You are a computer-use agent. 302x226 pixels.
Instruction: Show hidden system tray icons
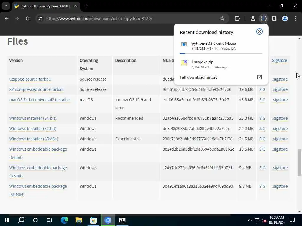(x=250, y=220)
